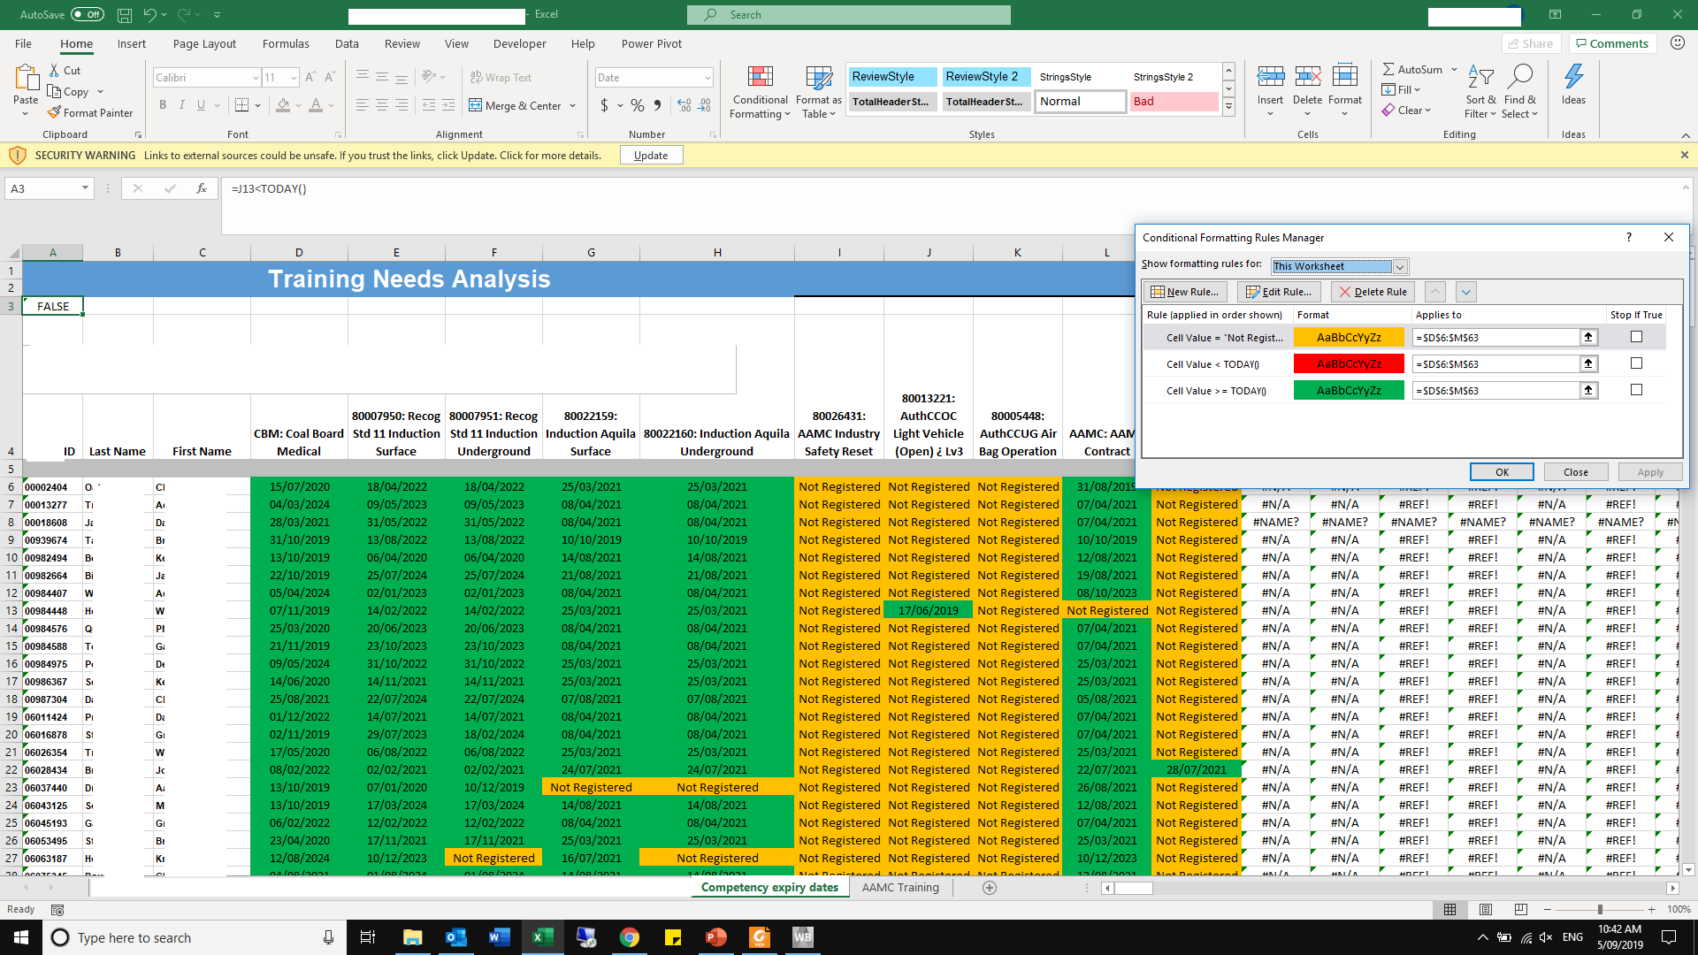Screen dimensions: 1698x955
Task: Open the Page Layout ribbon tab
Action: coord(204,43)
